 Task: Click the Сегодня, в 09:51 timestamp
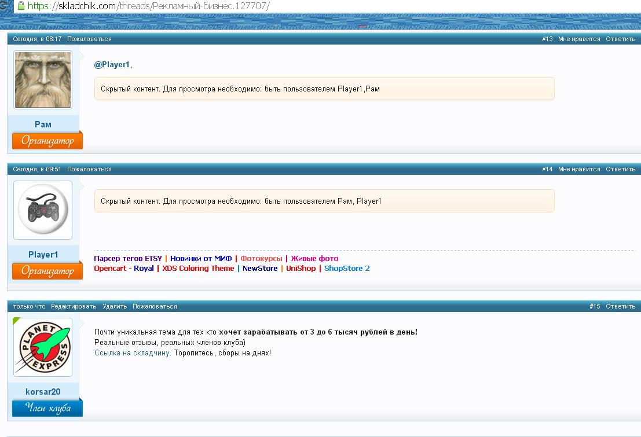(37, 169)
